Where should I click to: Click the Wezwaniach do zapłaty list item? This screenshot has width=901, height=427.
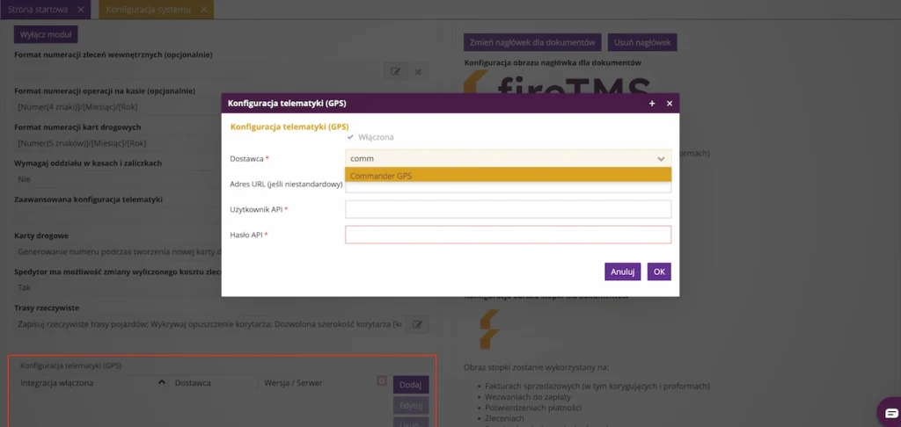[526, 396]
